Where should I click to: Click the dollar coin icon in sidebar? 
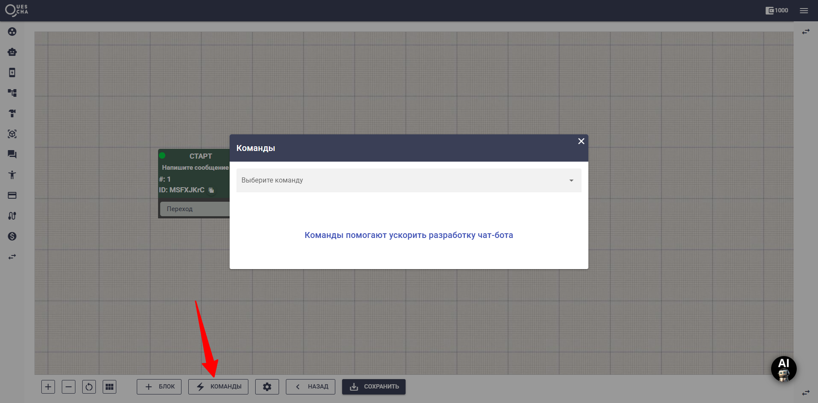coord(12,236)
